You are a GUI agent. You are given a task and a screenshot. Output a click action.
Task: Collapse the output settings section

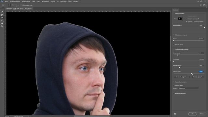click(174, 82)
